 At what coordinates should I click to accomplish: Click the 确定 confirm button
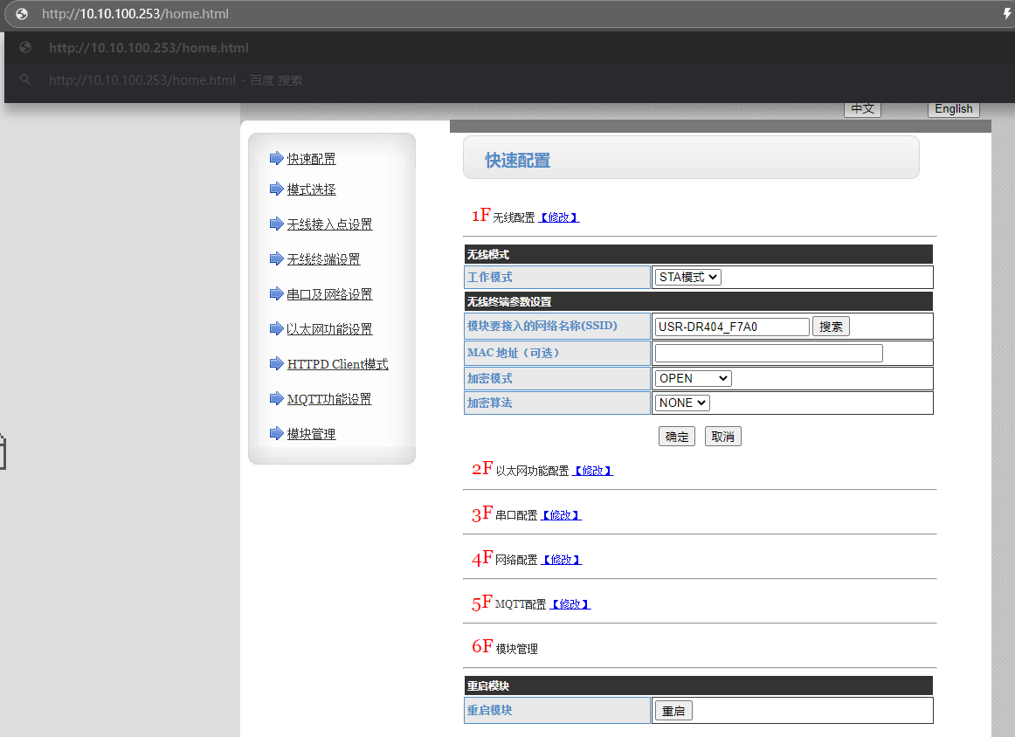676,437
